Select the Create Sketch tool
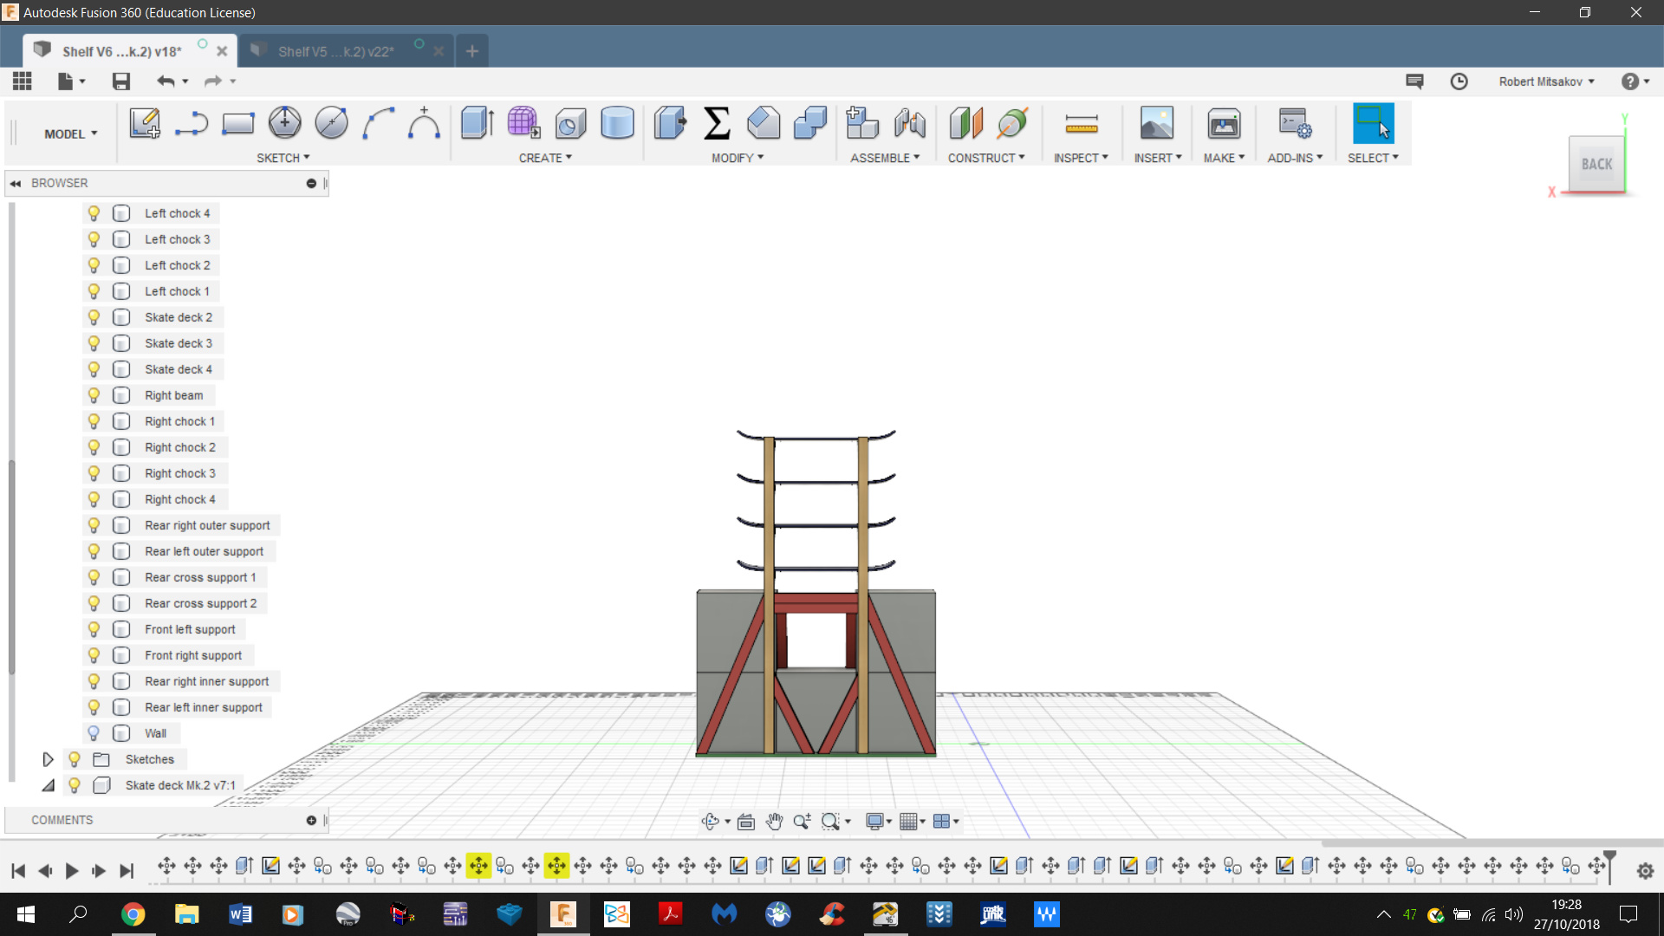Image resolution: width=1664 pixels, height=936 pixels. (145, 124)
